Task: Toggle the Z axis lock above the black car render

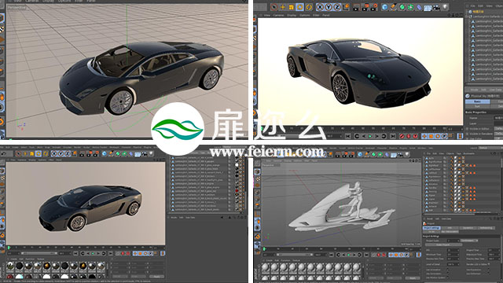Action: (336, 7)
